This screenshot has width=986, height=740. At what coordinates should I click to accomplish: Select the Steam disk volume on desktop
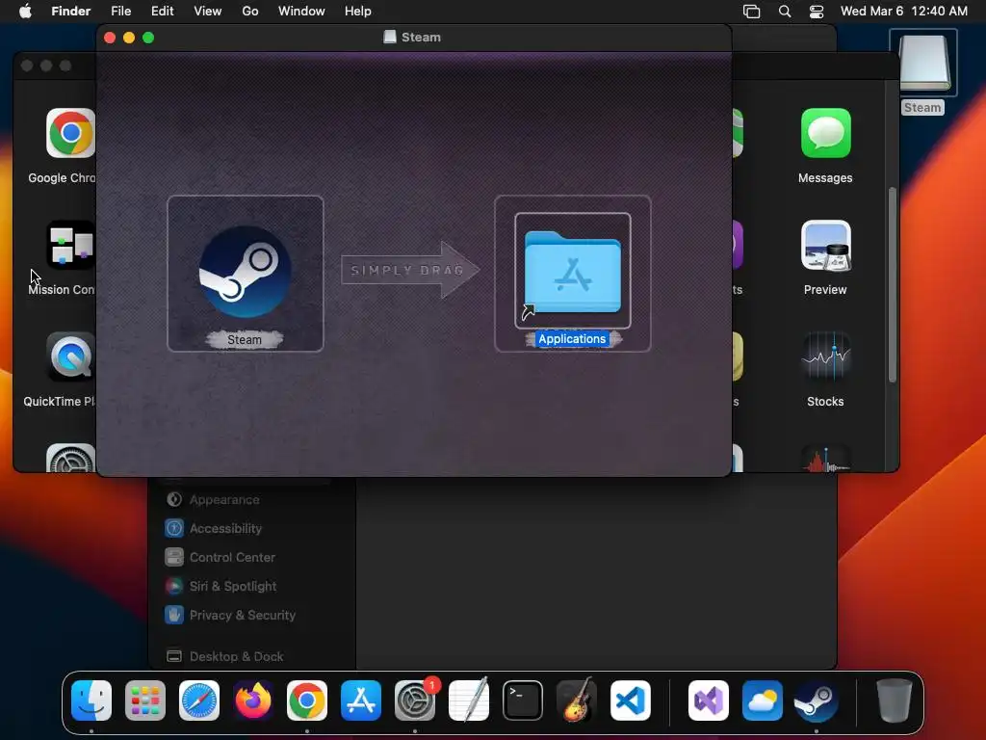coord(923,63)
